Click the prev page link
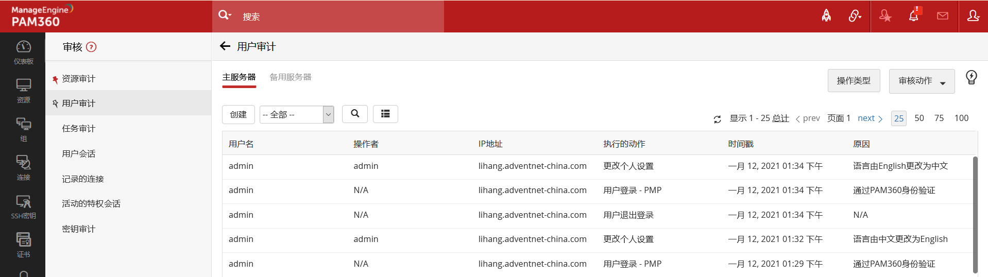 [808, 118]
